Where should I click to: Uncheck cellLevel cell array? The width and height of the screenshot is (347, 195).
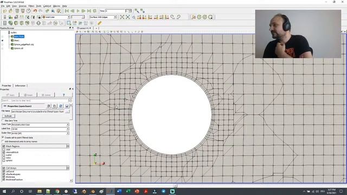[x=4, y=172]
